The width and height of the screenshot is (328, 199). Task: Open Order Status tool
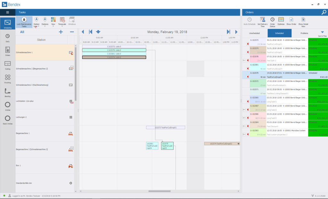pyautogui.click(x=272, y=21)
